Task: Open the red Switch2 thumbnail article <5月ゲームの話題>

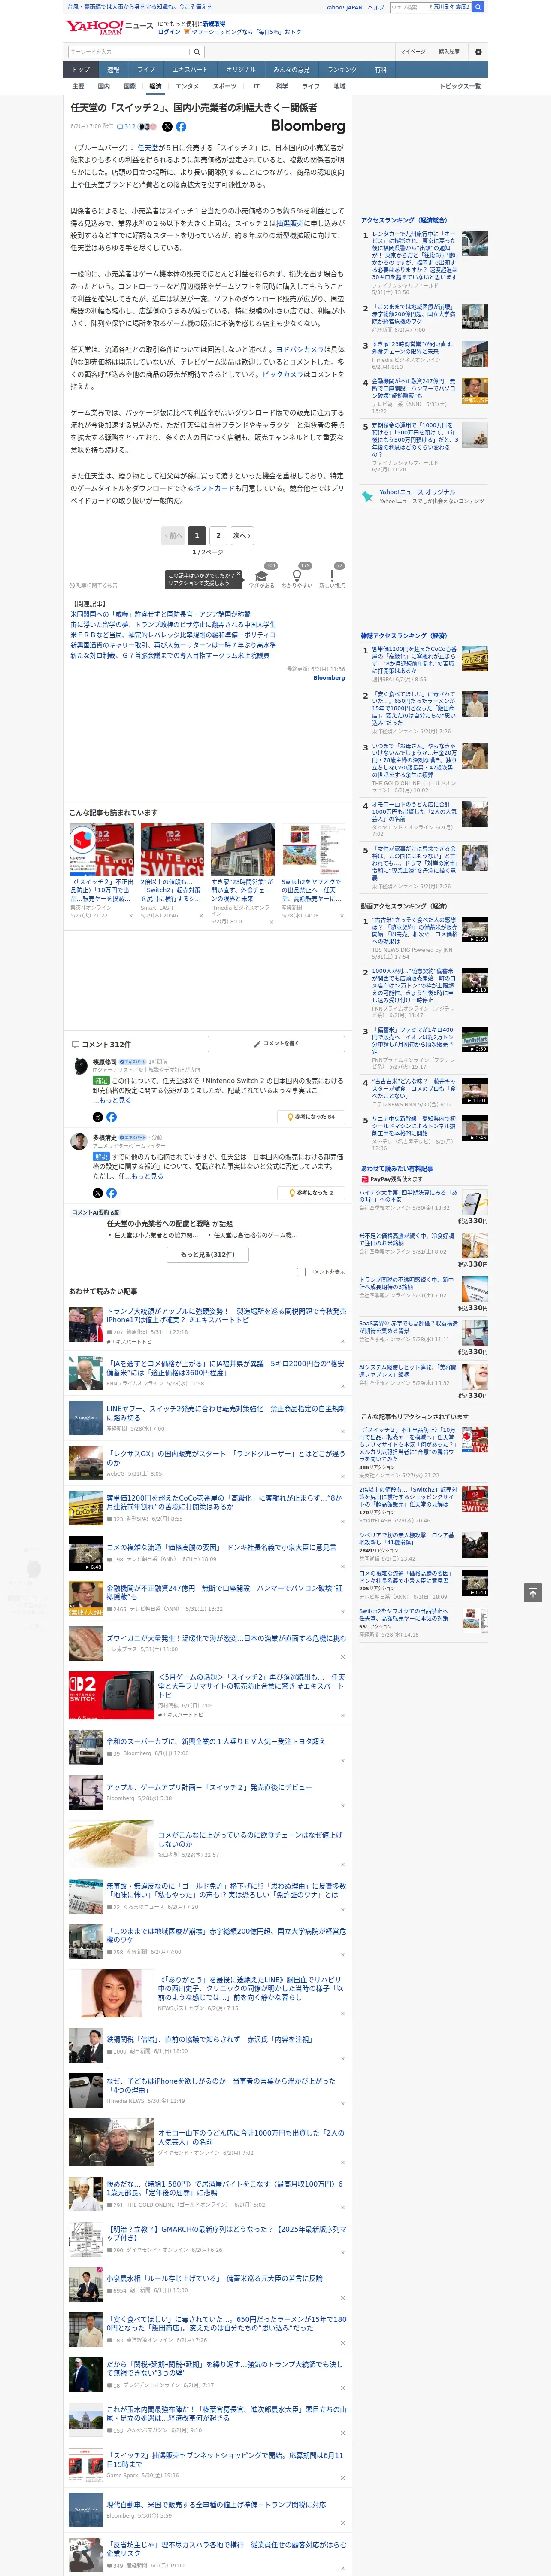Action: click(111, 1695)
